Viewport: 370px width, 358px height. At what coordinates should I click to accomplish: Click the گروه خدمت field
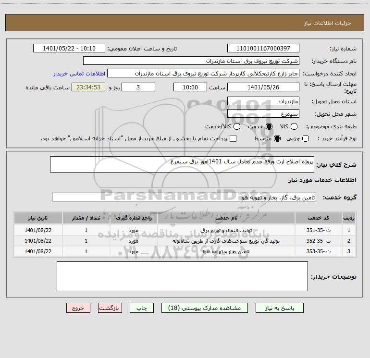tap(184, 198)
